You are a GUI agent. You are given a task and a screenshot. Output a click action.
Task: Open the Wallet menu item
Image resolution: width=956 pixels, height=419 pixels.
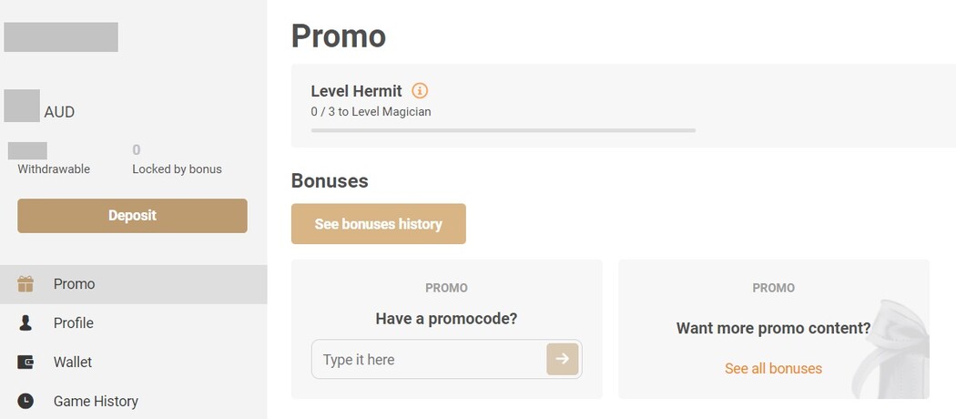pyautogui.click(x=73, y=363)
